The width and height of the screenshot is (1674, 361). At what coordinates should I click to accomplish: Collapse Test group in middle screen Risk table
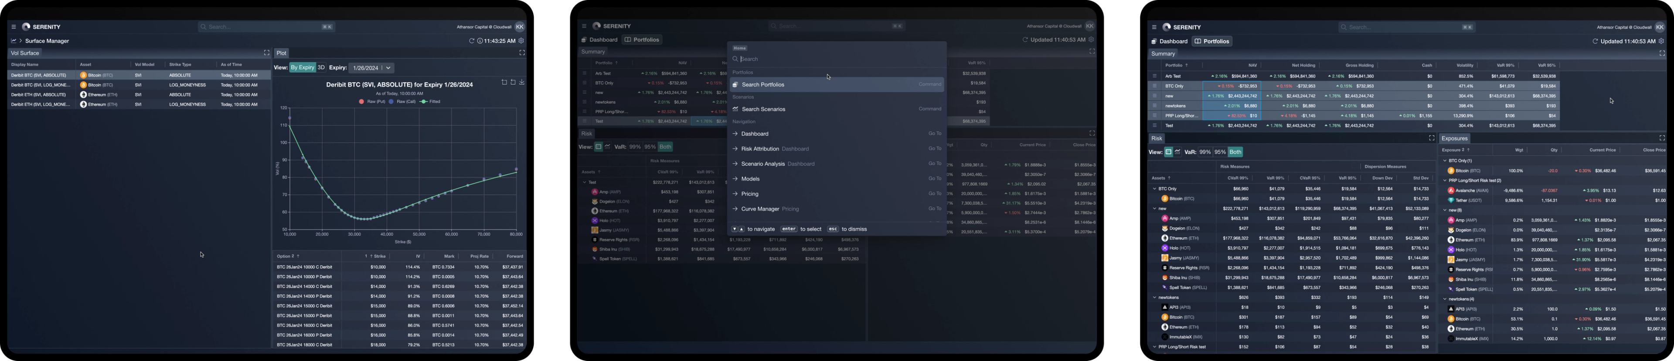coord(584,182)
